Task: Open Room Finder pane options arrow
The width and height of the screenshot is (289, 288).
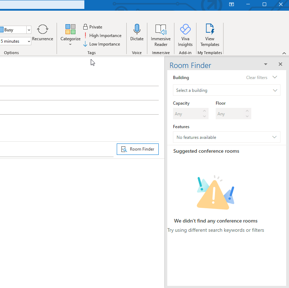Action: (266, 64)
